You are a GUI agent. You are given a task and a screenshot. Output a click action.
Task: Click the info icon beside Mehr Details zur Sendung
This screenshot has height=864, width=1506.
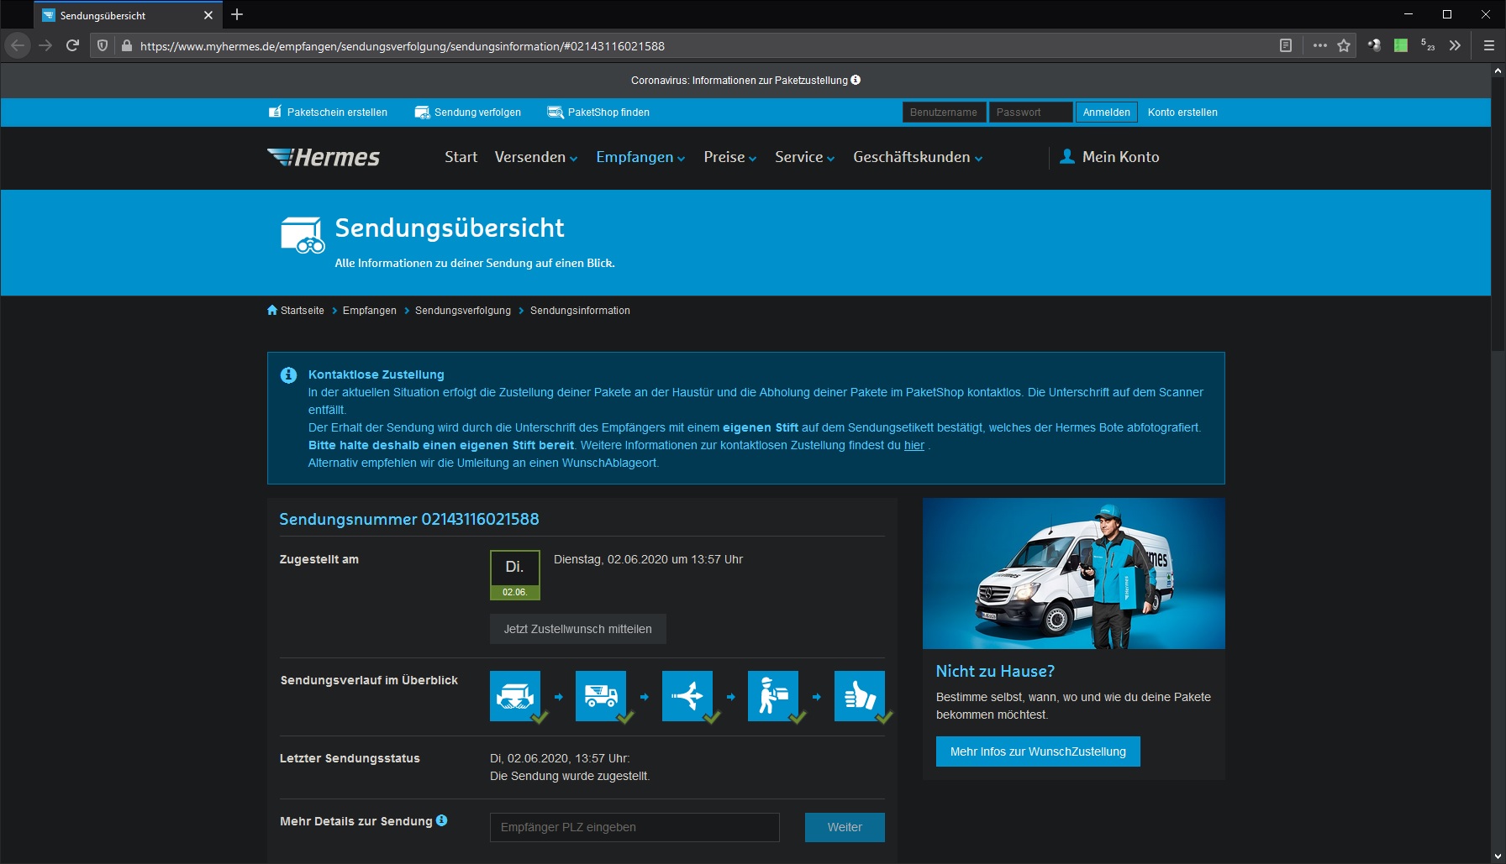pyautogui.click(x=442, y=820)
